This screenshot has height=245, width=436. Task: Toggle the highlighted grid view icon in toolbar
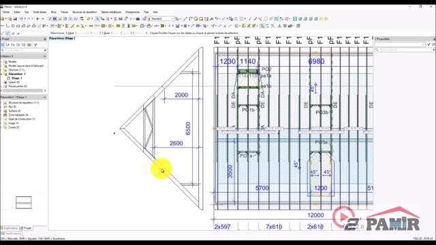[x=54, y=18]
